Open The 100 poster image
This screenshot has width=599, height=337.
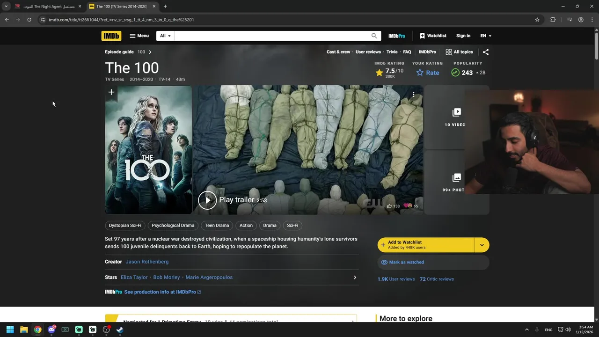148,150
